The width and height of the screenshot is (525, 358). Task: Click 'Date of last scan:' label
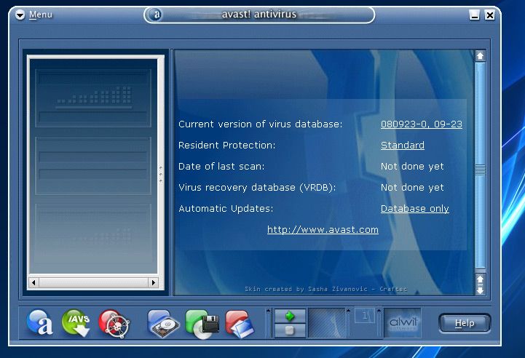(x=221, y=167)
